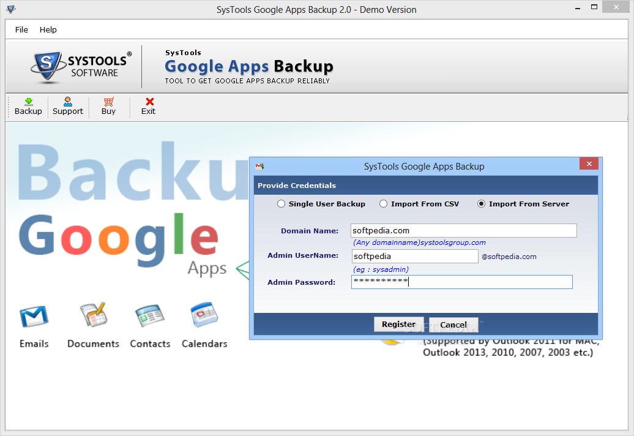Click the Calendars icon
This screenshot has height=436, width=634.
tap(204, 314)
